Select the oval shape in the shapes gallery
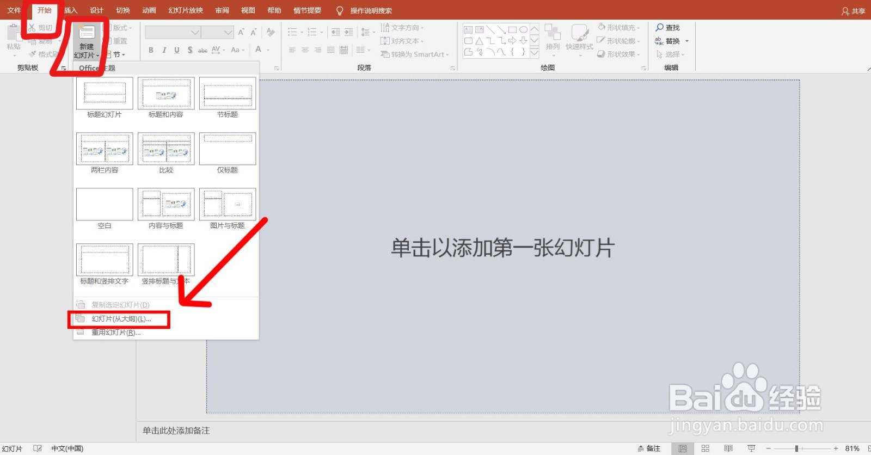Screen dimensions: 871x455 tap(523, 29)
